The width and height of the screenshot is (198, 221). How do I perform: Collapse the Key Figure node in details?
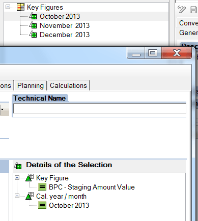click(x=17, y=178)
